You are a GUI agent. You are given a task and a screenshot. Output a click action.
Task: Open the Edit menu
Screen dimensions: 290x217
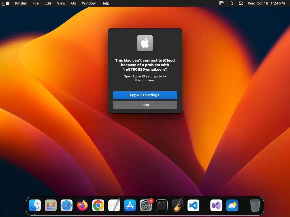(48, 3)
